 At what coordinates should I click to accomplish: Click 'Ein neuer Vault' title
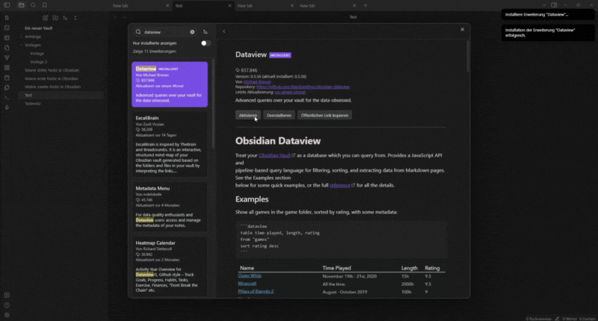coord(39,28)
